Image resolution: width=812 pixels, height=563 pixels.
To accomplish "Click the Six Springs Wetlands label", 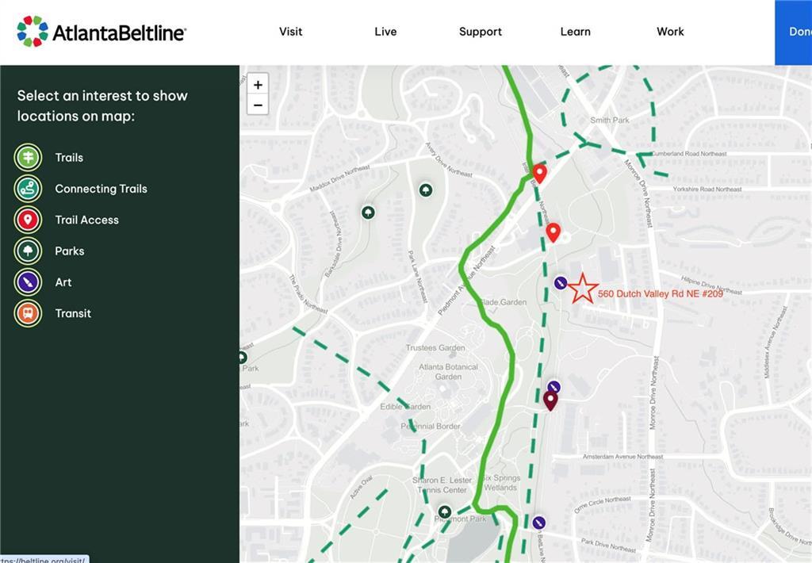I will [x=501, y=483].
